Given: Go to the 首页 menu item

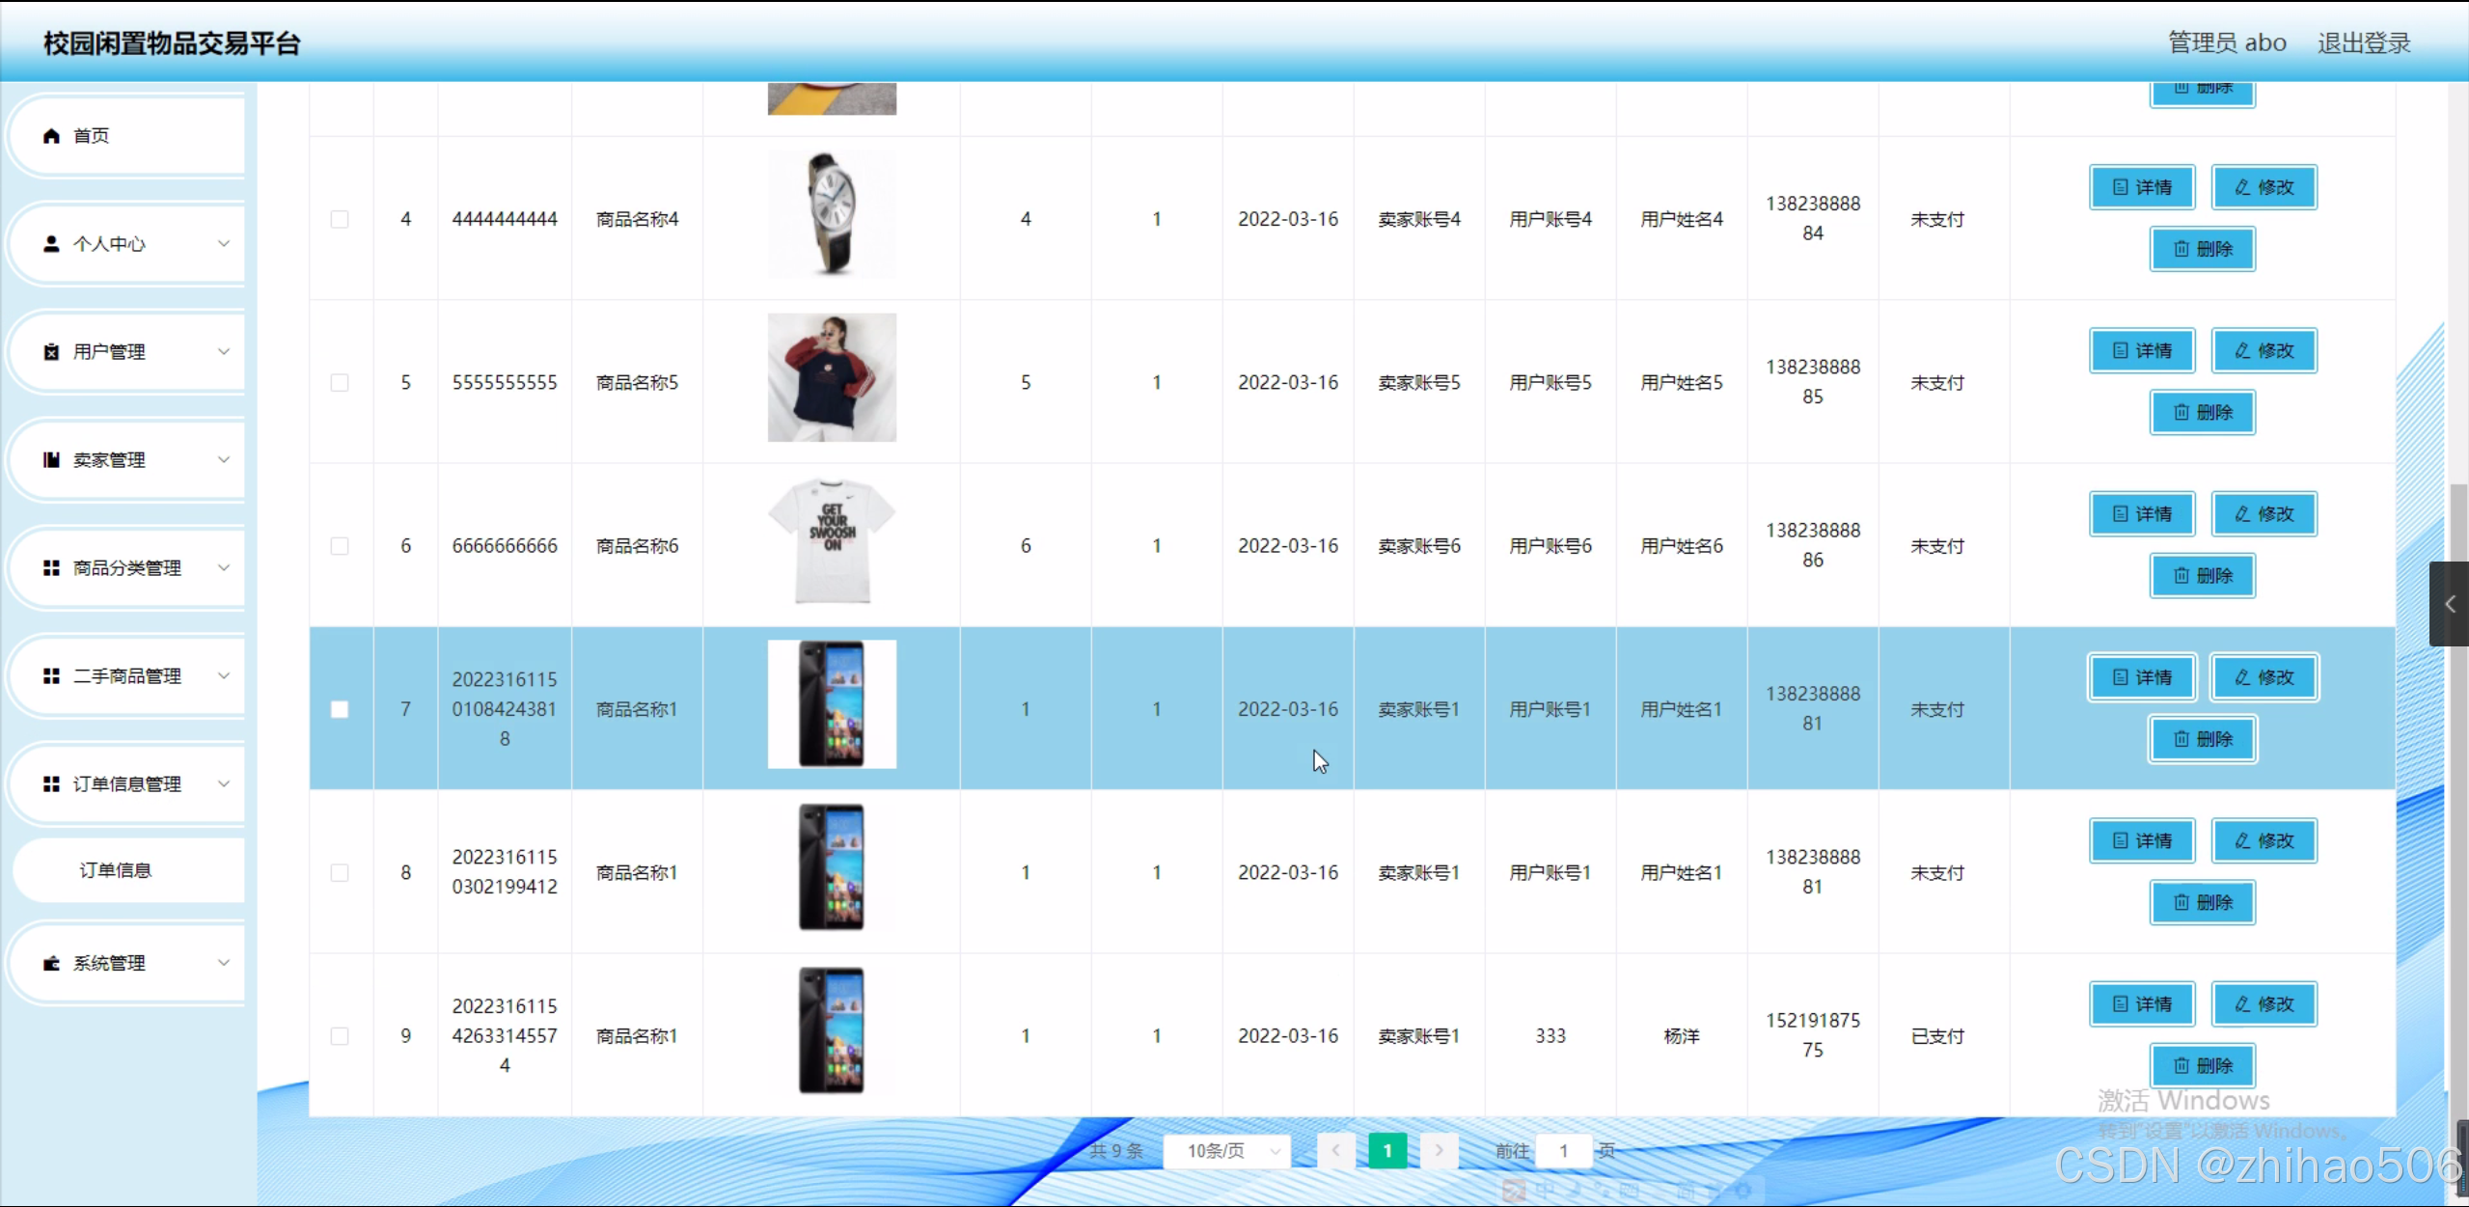Looking at the screenshot, I should pos(92,136).
